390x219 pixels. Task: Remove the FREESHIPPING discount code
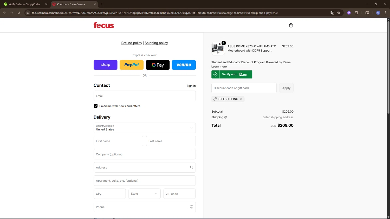point(241,99)
